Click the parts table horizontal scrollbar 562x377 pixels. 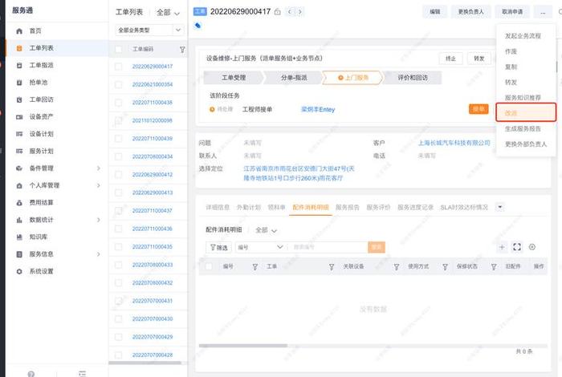click(243, 346)
